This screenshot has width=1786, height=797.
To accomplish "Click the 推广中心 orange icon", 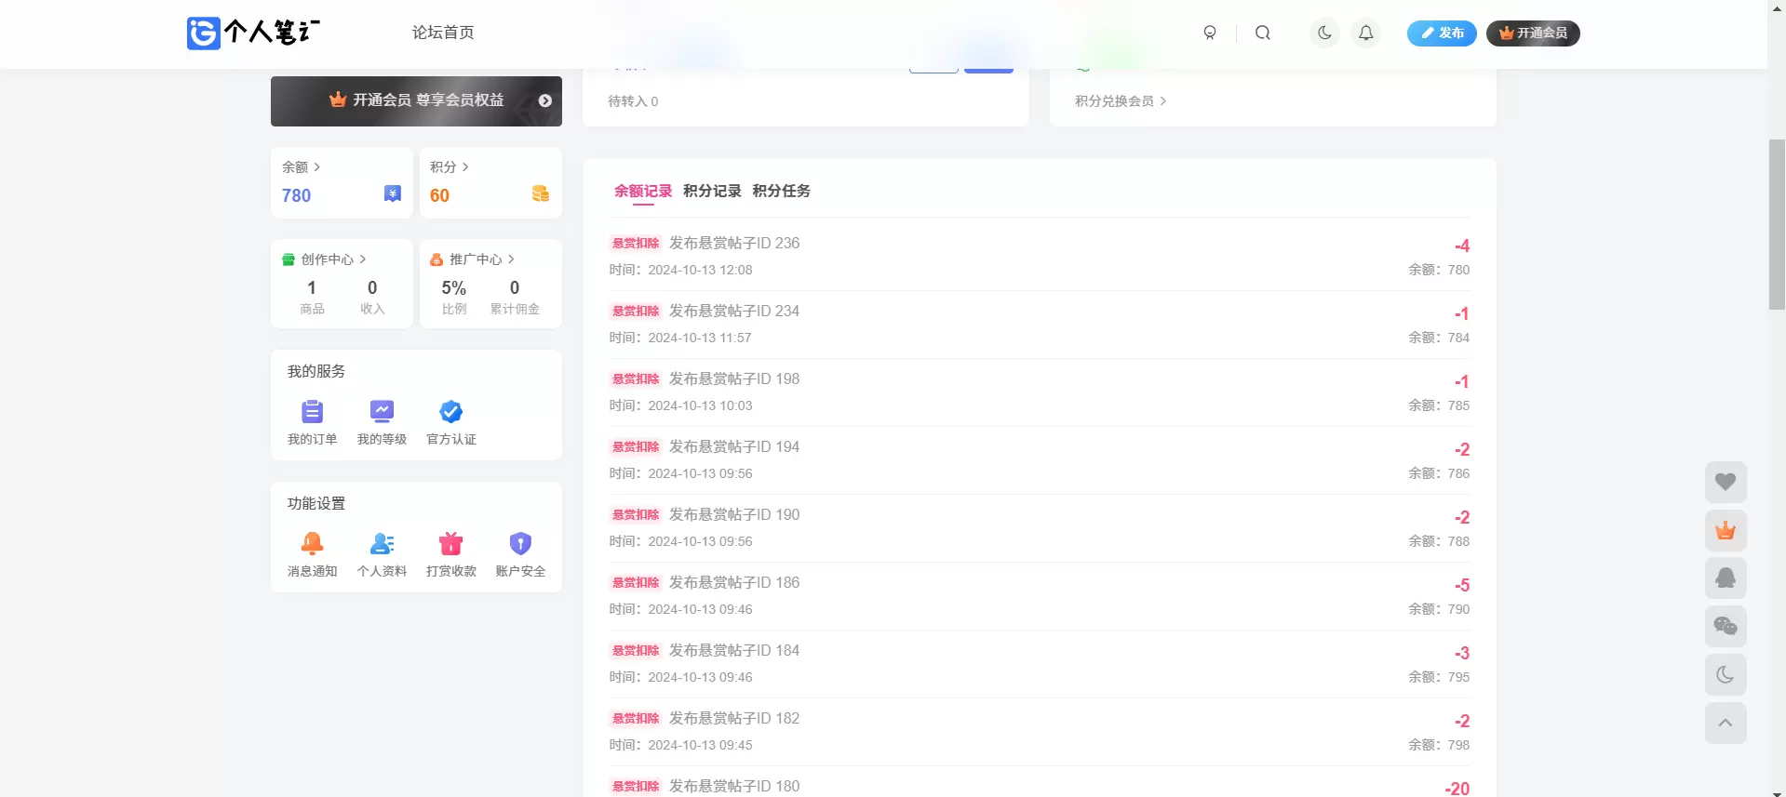I will coord(436,259).
